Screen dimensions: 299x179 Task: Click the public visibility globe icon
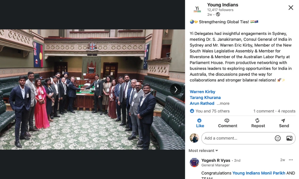point(218,14)
